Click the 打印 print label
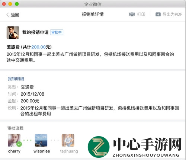Viewport: 186px width, 160px height. pyautogui.click(x=141, y=14)
